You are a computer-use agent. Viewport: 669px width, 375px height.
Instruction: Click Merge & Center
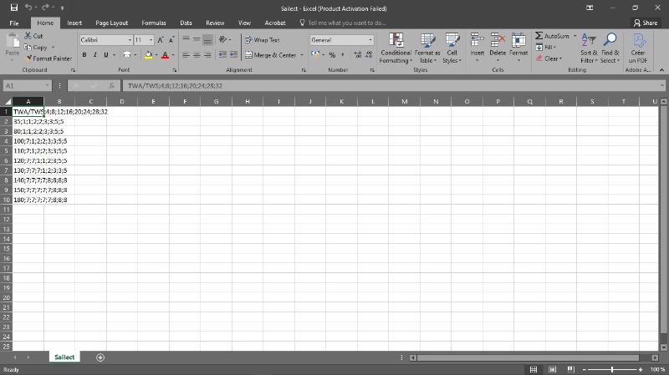pyautogui.click(x=271, y=55)
